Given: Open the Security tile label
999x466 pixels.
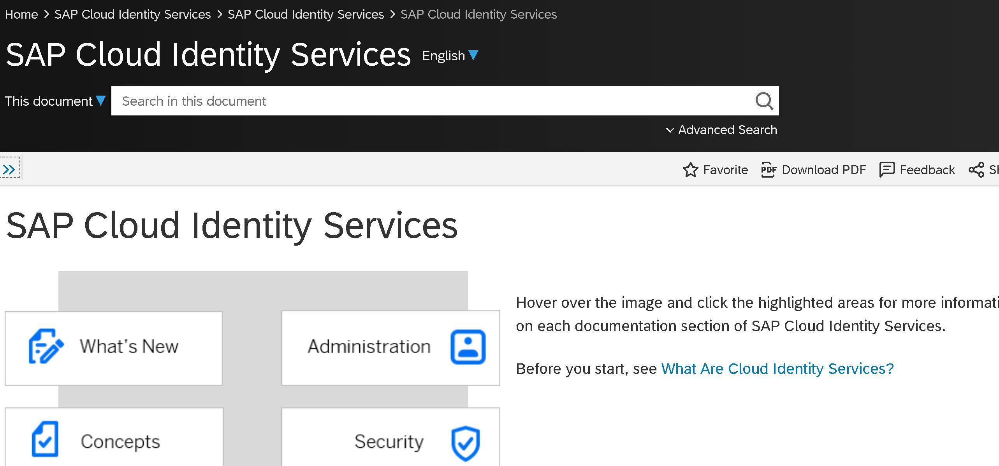Looking at the screenshot, I should coord(389,442).
